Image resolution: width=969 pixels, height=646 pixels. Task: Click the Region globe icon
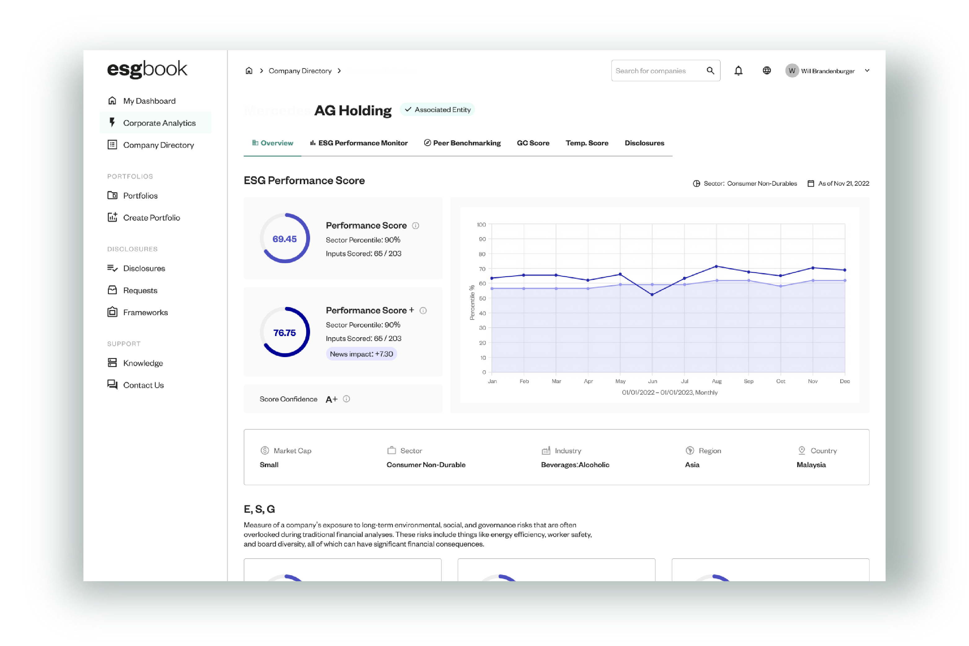690,451
